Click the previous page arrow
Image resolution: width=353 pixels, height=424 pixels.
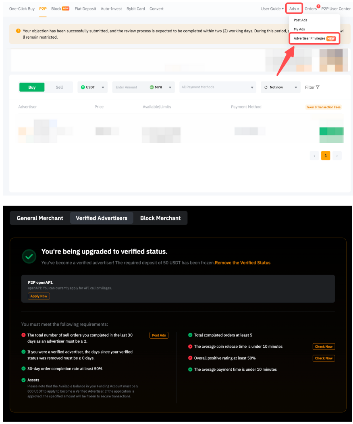pyautogui.click(x=314, y=156)
